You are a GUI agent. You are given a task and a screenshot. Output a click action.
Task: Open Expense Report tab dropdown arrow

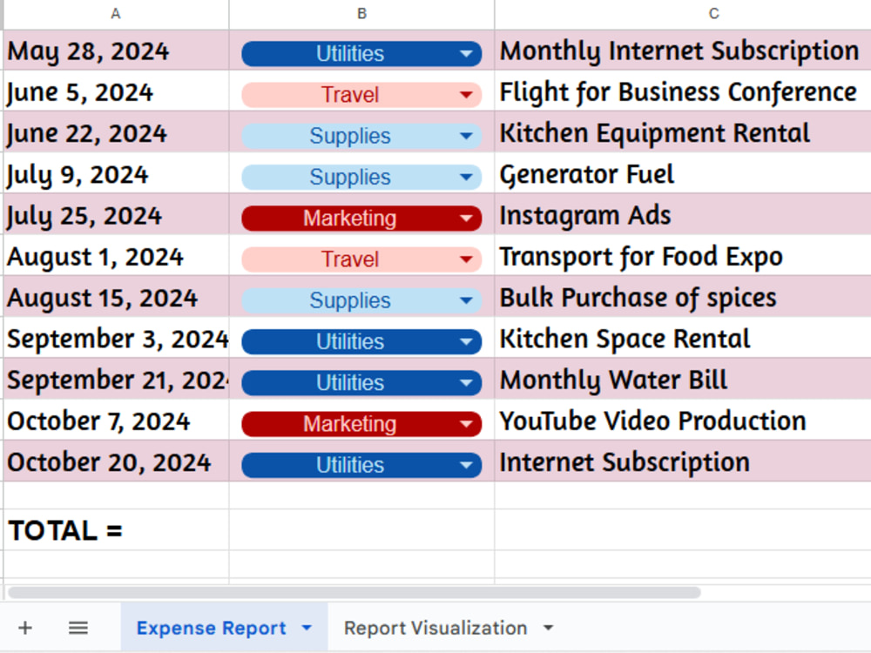click(x=307, y=628)
